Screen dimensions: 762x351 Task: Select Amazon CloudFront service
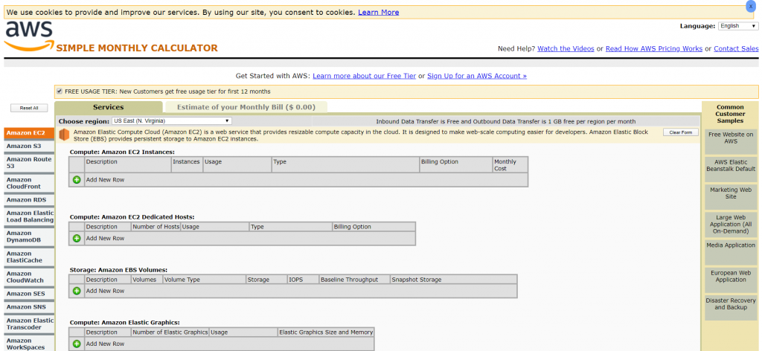[29, 183]
